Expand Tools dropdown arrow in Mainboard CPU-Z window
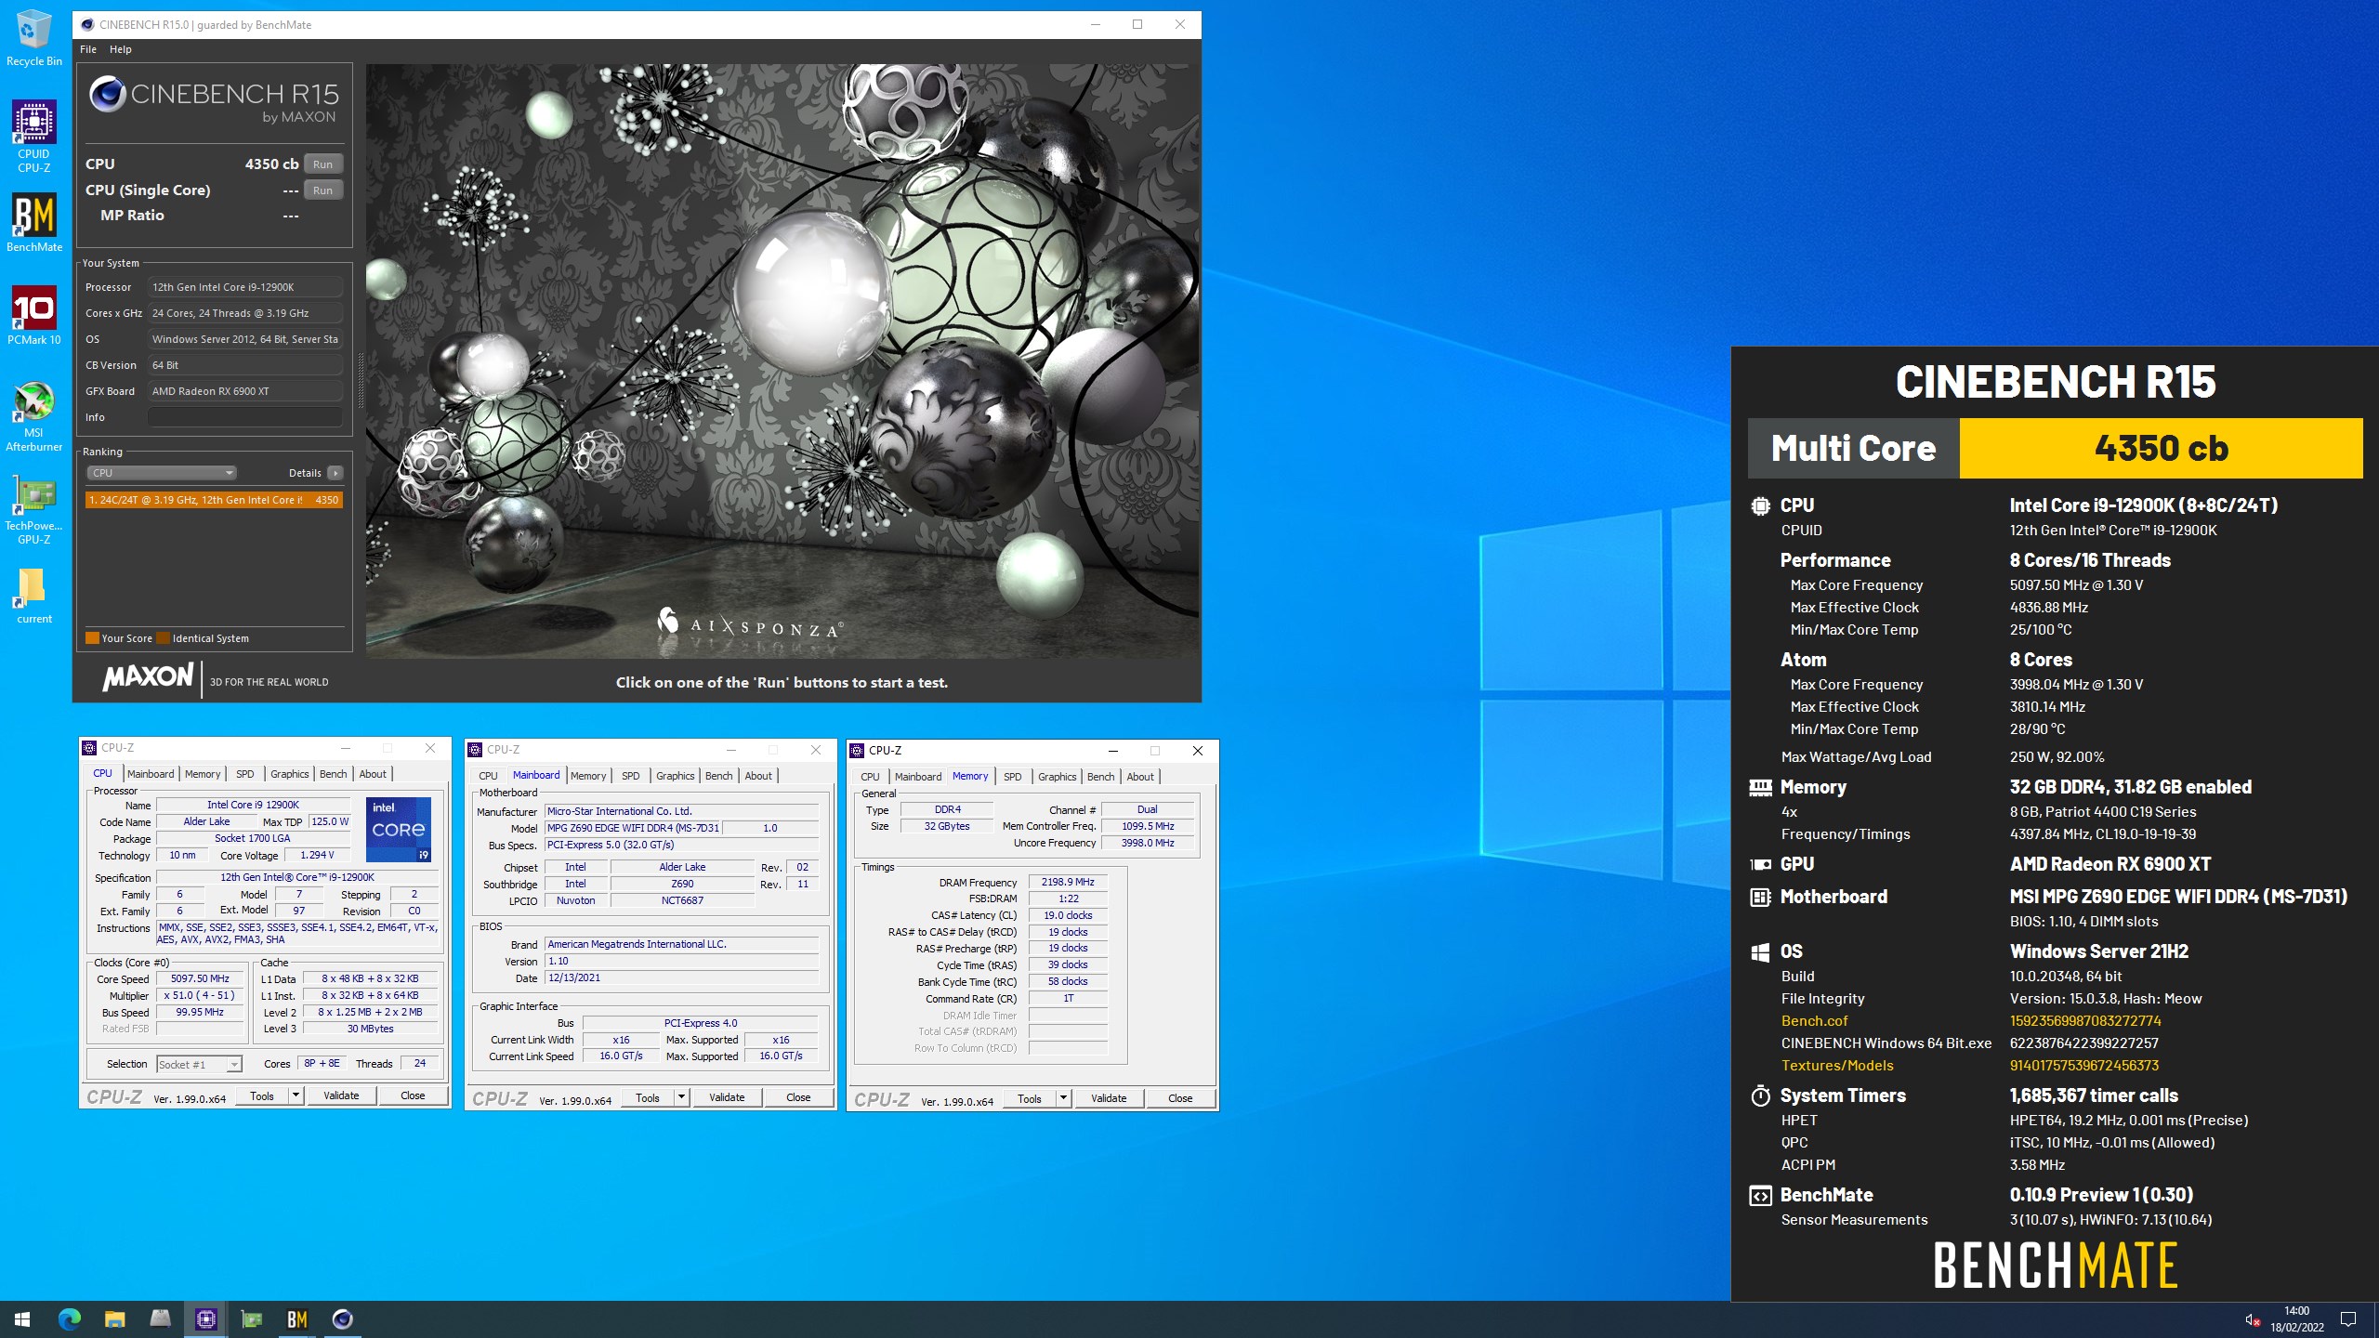2379x1338 pixels. coord(681,1097)
